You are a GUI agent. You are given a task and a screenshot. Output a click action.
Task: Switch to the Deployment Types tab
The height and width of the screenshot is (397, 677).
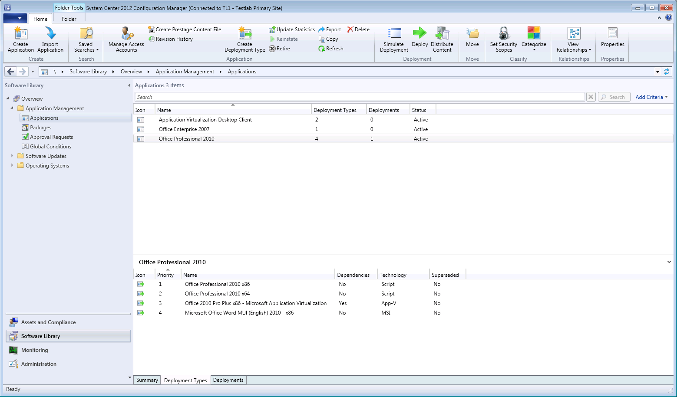tap(185, 380)
